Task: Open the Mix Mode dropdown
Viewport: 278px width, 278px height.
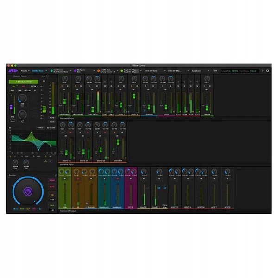Action: 39,71
